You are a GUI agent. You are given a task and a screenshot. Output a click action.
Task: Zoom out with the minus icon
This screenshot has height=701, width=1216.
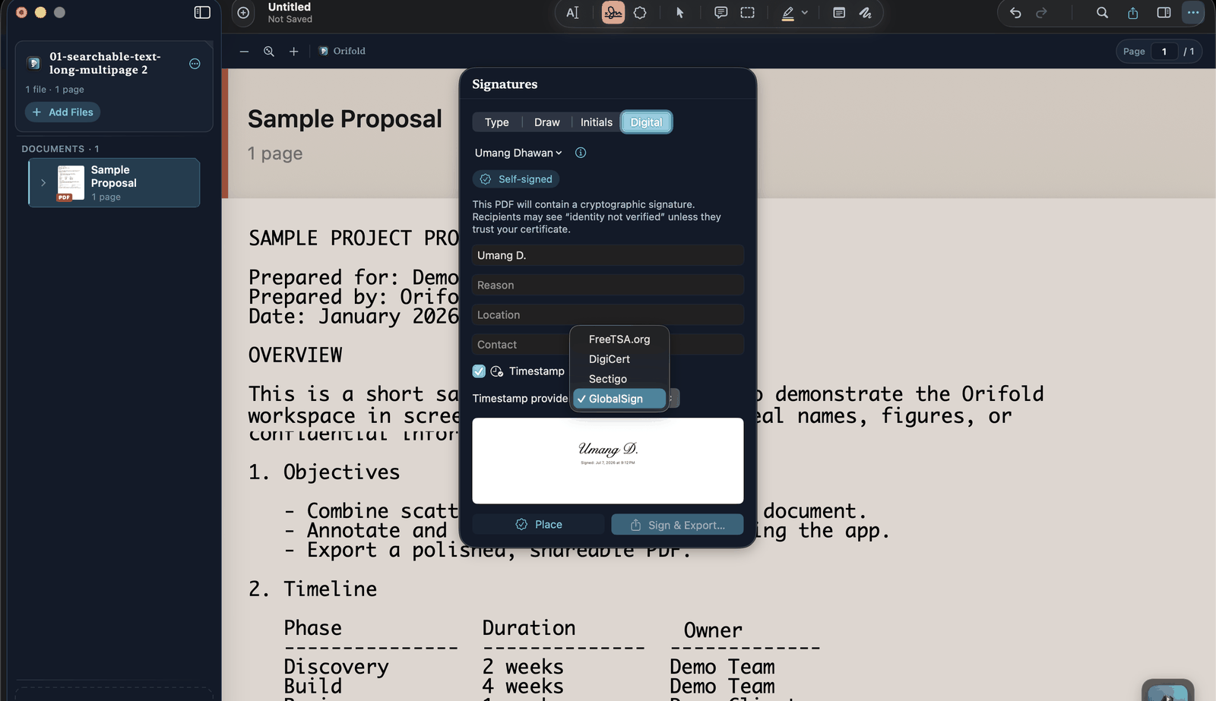coord(244,52)
